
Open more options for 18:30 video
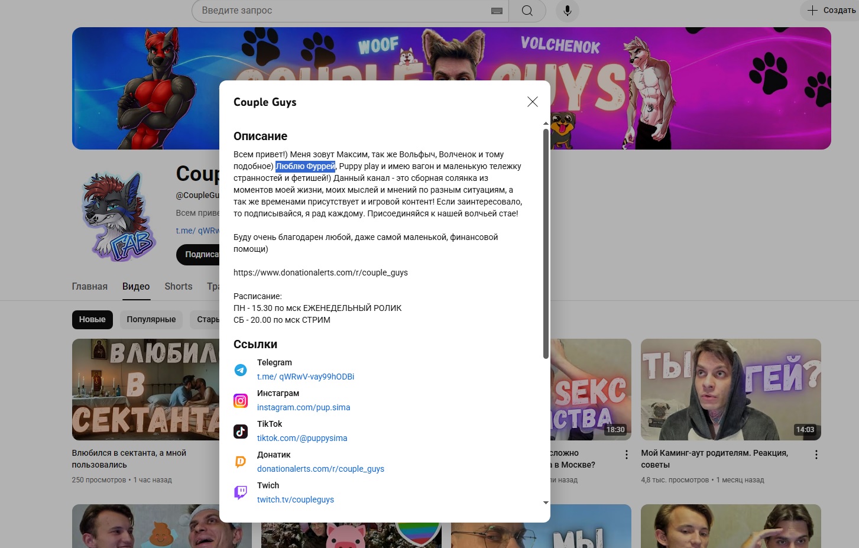[627, 455]
